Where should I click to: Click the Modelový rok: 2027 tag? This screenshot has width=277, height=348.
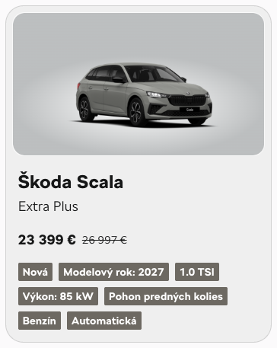coord(113,272)
